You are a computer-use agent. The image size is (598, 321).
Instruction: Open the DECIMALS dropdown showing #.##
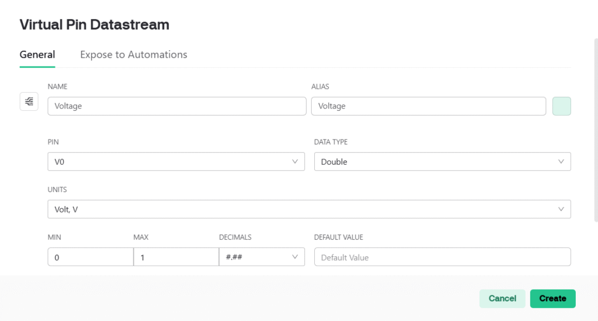[262, 257]
